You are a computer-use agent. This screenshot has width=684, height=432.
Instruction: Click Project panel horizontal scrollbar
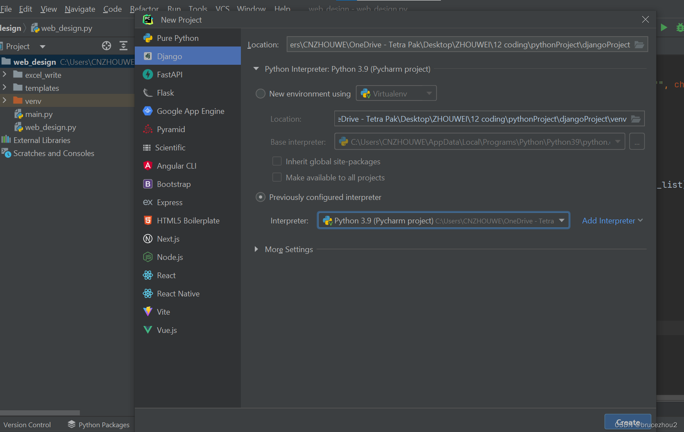coord(40,412)
